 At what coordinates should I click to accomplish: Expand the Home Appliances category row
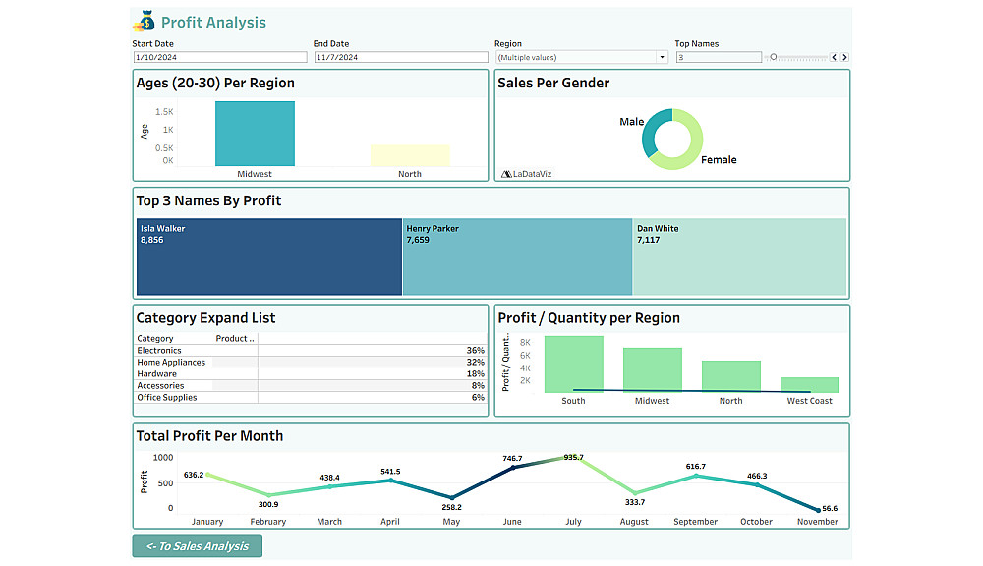(171, 363)
